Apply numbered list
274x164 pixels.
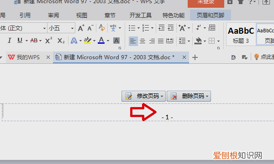click(146, 28)
